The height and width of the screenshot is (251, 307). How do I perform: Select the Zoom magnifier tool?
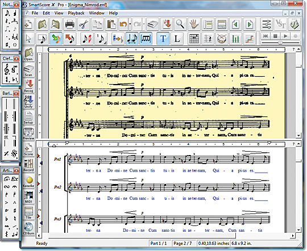click(x=180, y=24)
